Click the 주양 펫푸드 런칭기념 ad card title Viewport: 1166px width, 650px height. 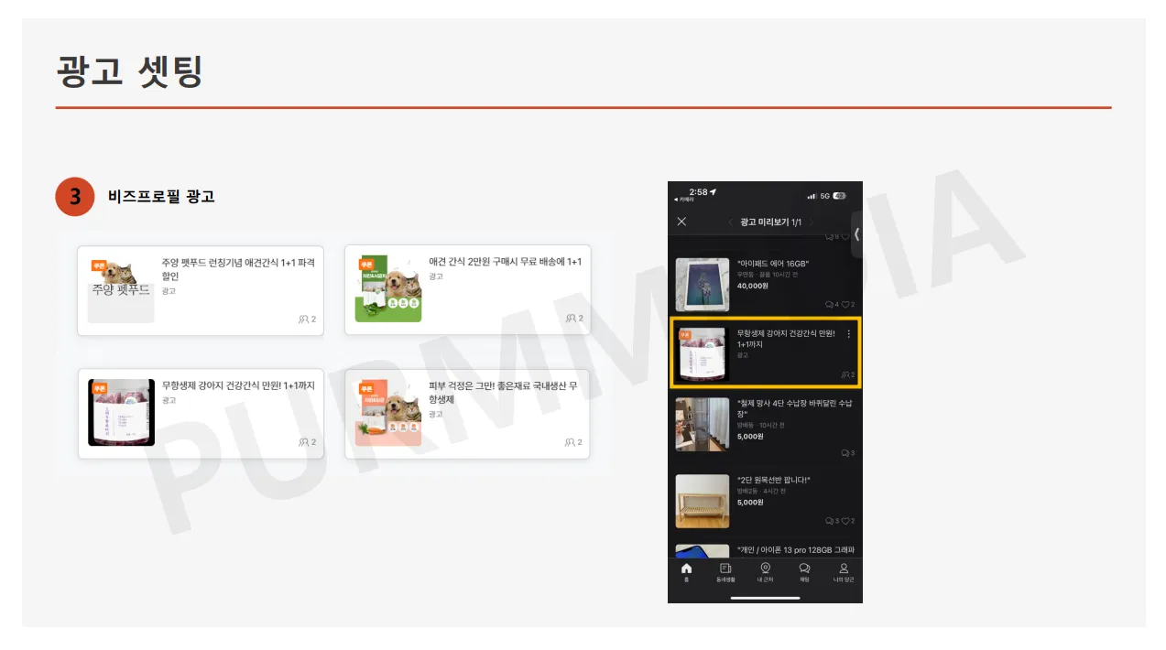238,268
